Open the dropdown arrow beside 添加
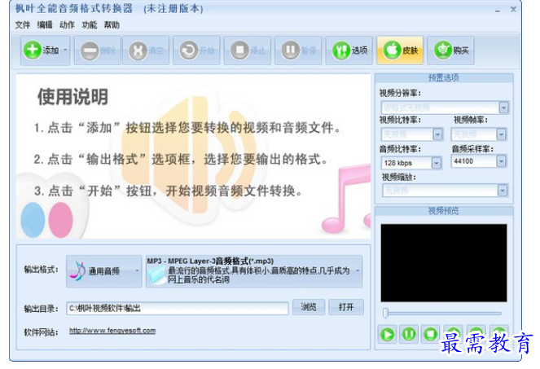Image resolution: width=540 pixels, height=369 pixels. pos(65,51)
